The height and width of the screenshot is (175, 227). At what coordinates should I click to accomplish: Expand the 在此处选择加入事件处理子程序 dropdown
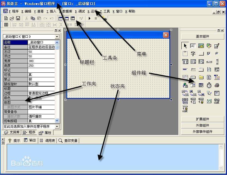coord(57,127)
